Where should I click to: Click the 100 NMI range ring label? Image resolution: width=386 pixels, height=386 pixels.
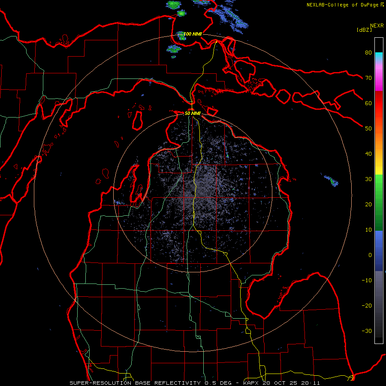point(193,34)
